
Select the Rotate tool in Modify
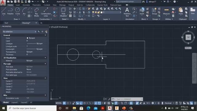pos(80,9)
